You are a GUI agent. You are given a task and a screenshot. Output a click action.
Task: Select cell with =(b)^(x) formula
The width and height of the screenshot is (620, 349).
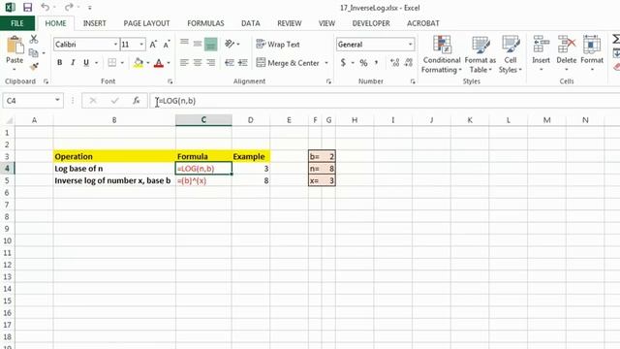pos(203,181)
